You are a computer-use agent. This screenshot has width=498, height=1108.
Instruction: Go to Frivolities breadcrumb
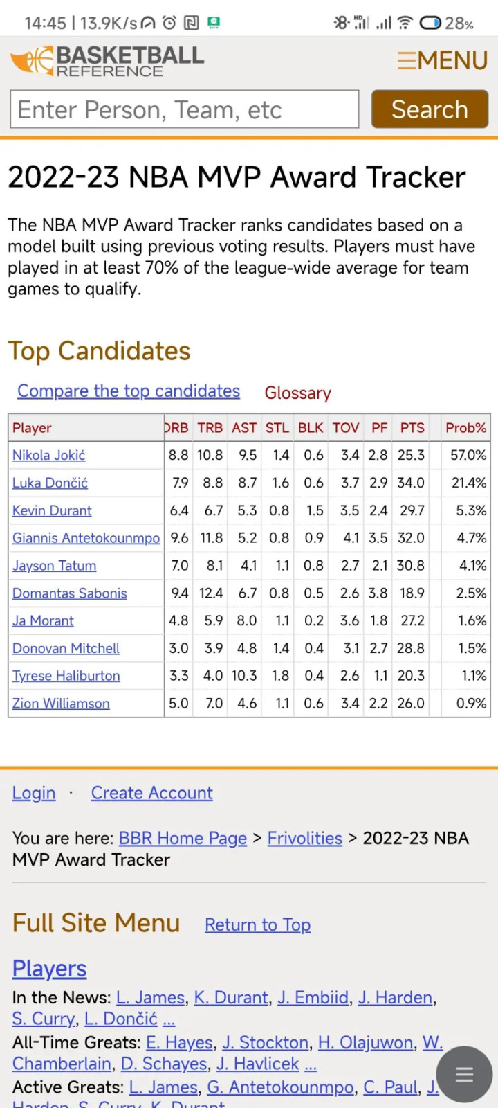(305, 839)
